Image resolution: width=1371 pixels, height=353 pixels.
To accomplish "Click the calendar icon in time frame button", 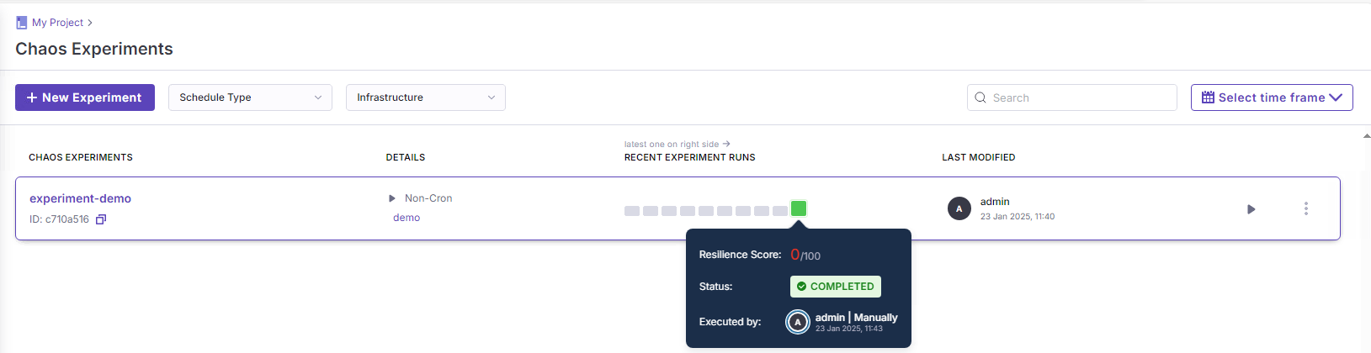I will (x=1208, y=97).
